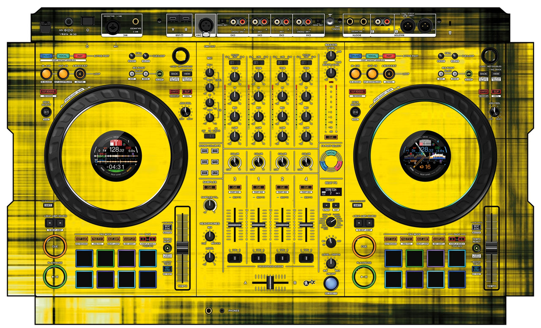
Task: Click BEAT decrease arrow in Beat FX
Action: pos(326,205)
